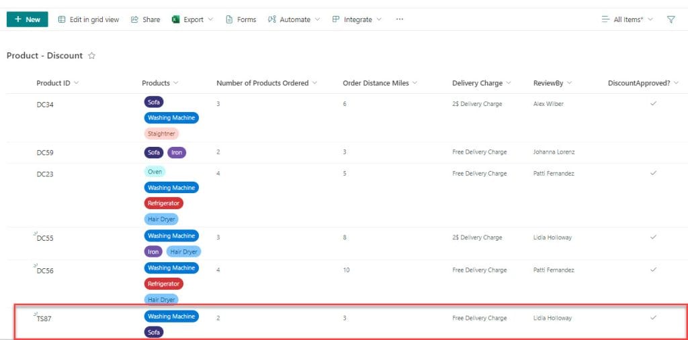Open the more options ellipsis
688x340 pixels.
399,19
